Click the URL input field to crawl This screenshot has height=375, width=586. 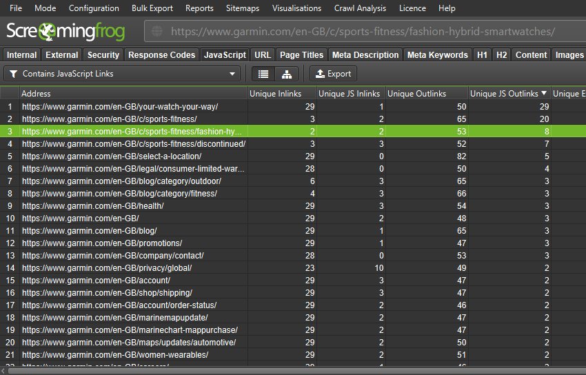pos(365,32)
